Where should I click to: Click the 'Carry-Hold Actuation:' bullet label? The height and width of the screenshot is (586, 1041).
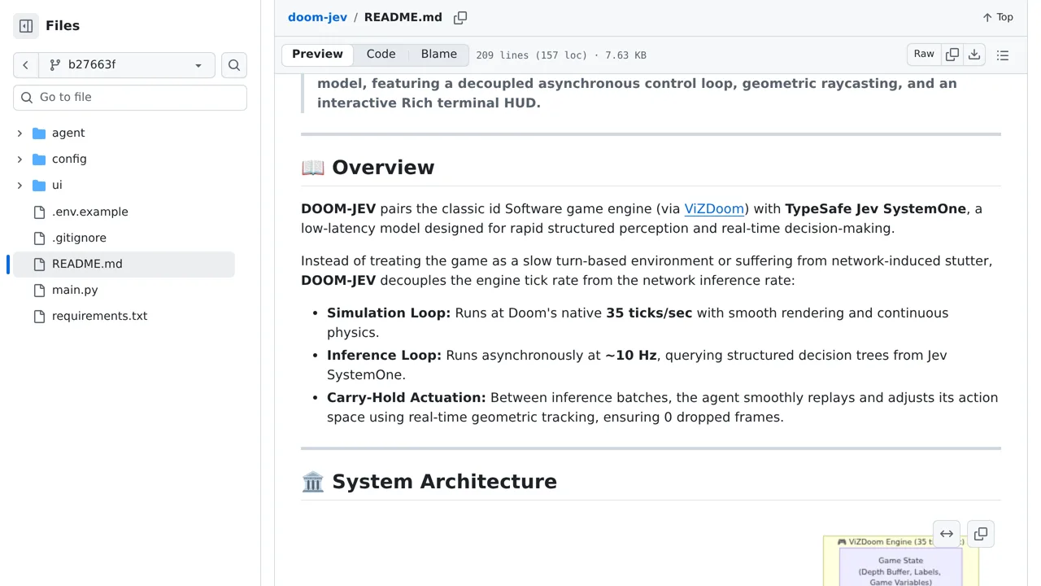(407, 398)
